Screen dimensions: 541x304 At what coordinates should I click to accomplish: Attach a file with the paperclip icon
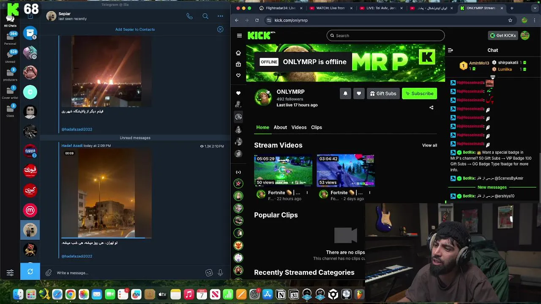(x=49, y=273)
